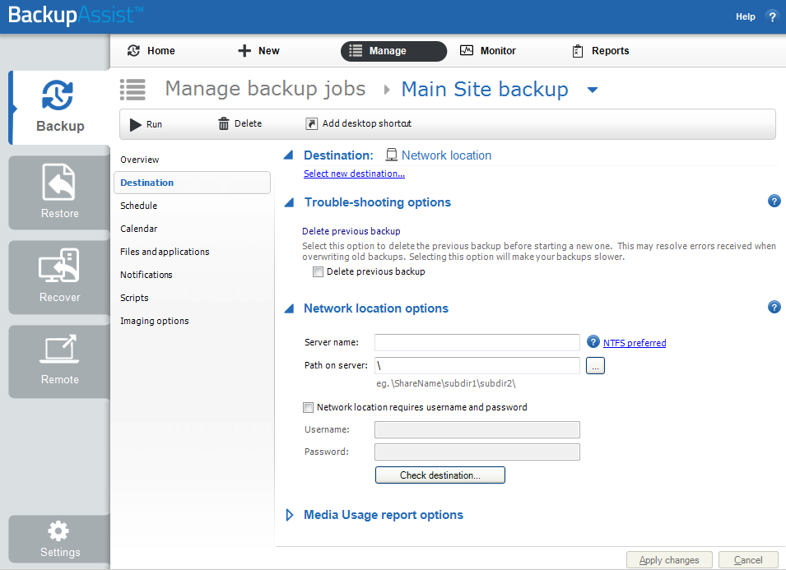Open help for Trouble-shooting options
Viewport: 786px width, 570px height.
pyautogui.click(x=774, y=202)
